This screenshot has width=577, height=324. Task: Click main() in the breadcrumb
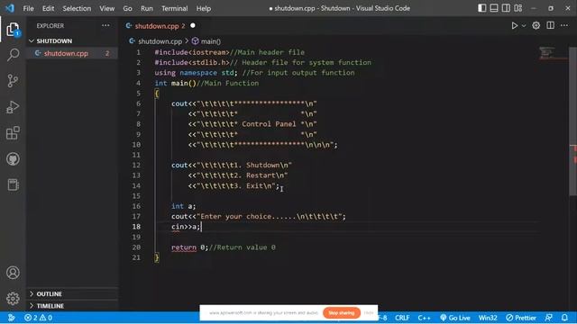pyautogui.click(x=210, y=41)
